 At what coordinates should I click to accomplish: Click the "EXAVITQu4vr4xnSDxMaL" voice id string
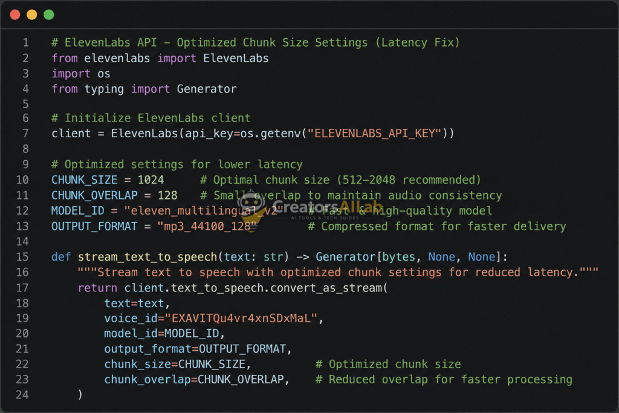(x=241, y=318)
